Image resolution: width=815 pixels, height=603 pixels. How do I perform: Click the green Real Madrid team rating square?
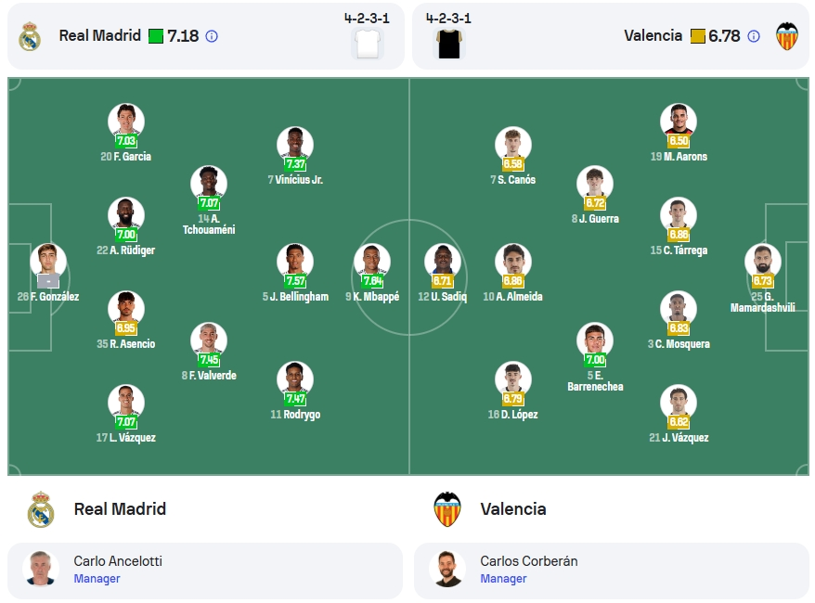point(156,36)
